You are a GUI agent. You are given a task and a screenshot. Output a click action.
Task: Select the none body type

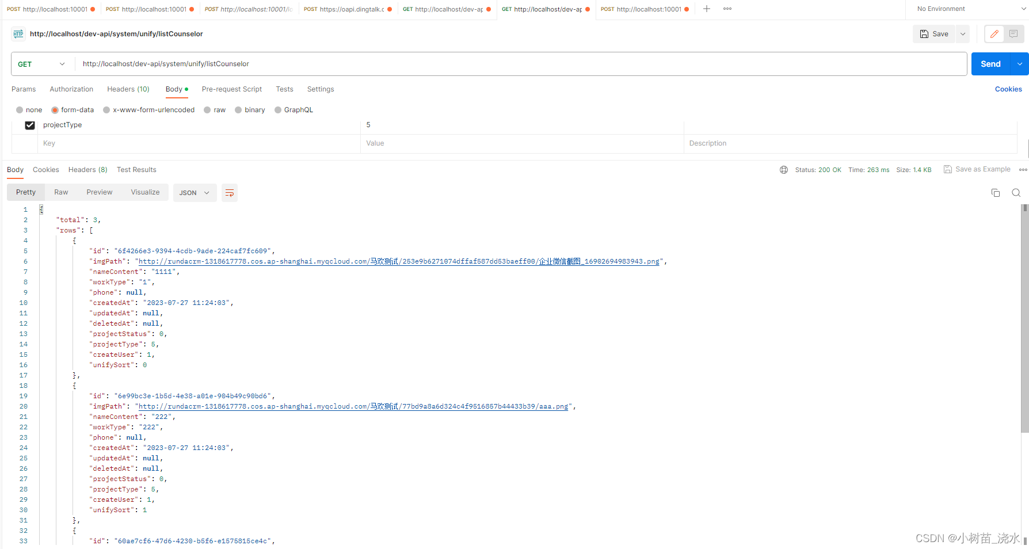[x=20, y=110]
